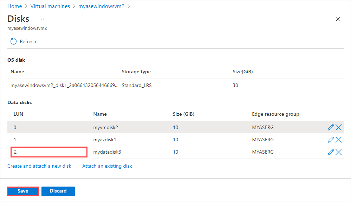The width and height of the screenshot is (351, 202).
Task: Detach mydatadisk3 using X icon
Action: (x=338, y=152)
